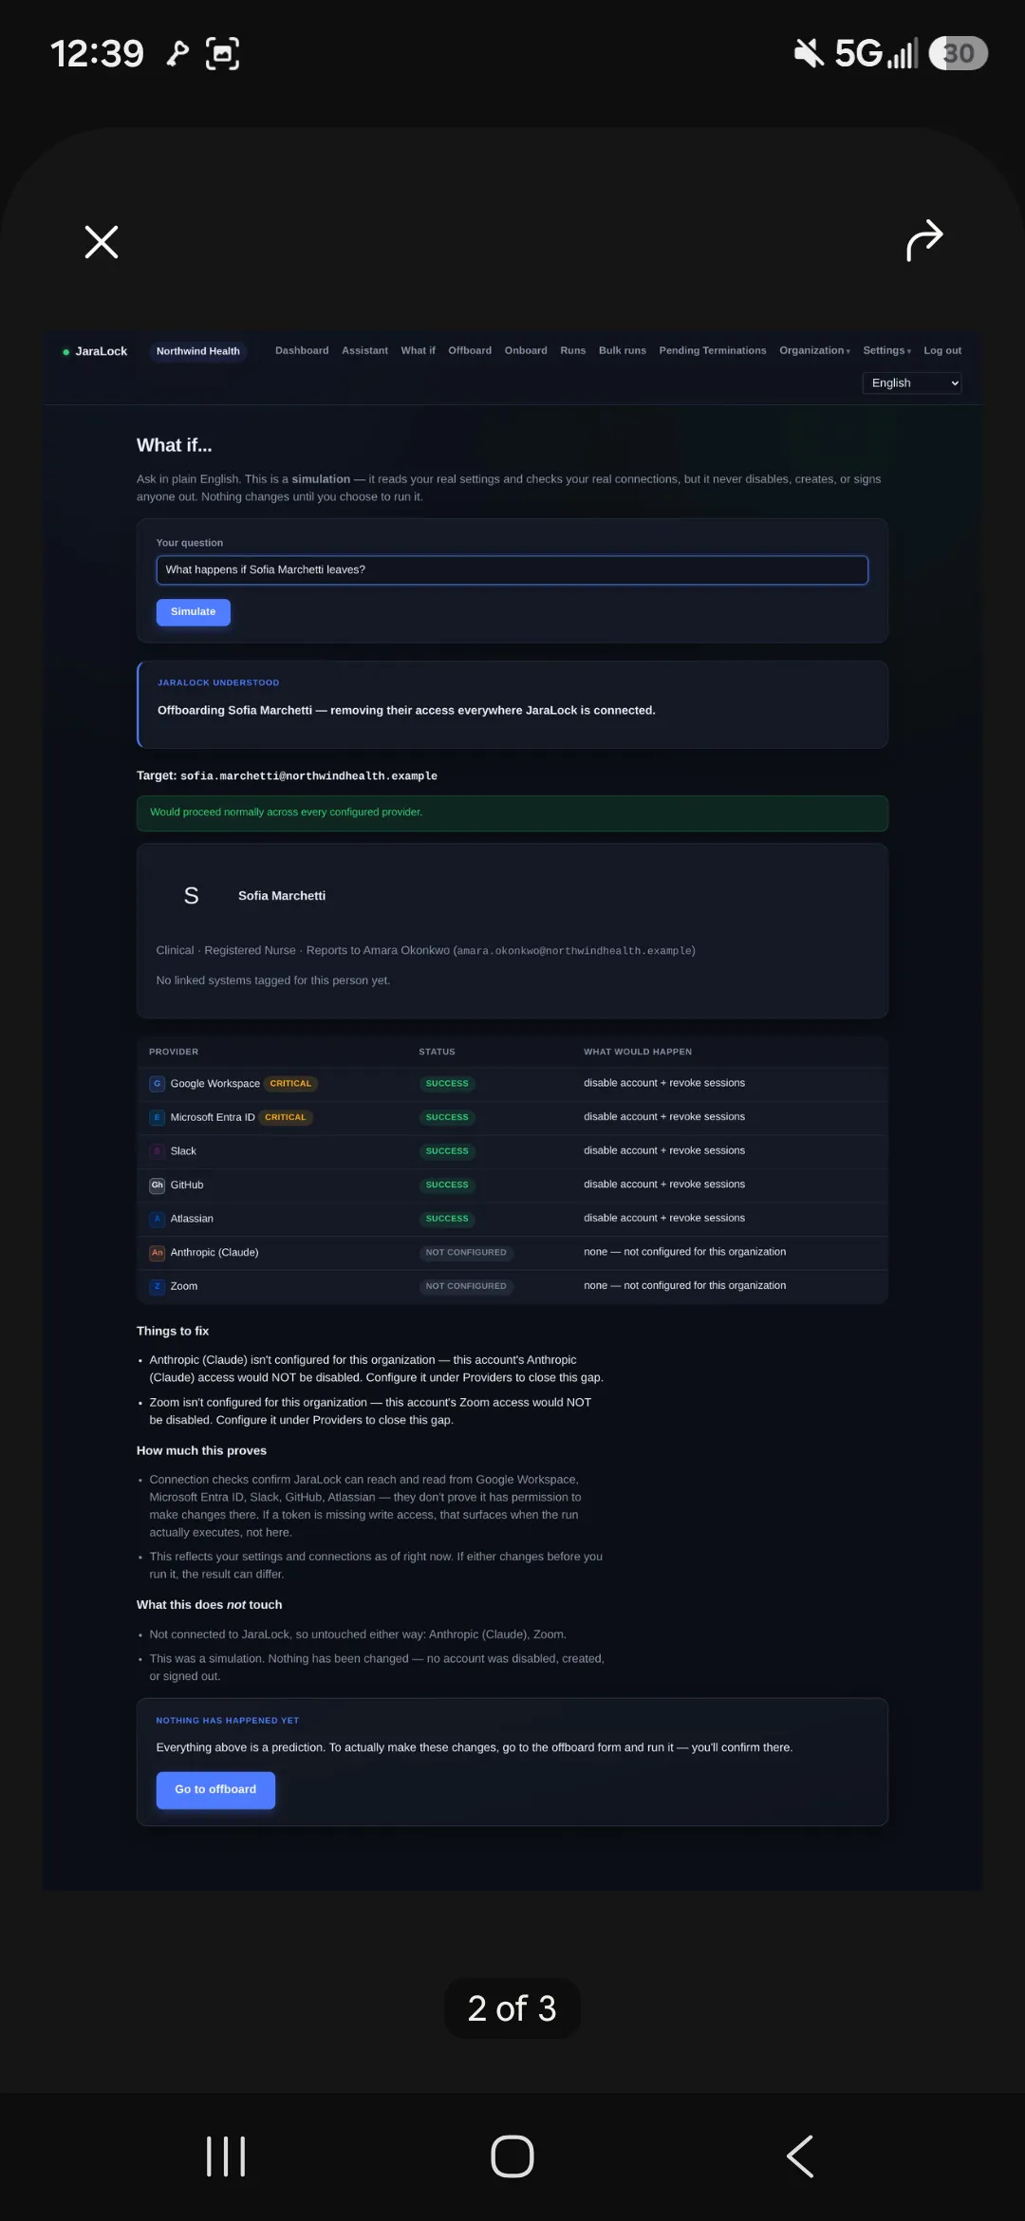Click the 'NOTHING HAS HAPPENED YET' label
The width and height of the screenshot is (1025, 2221).
pyautogui.click(x=228, y=1721)
